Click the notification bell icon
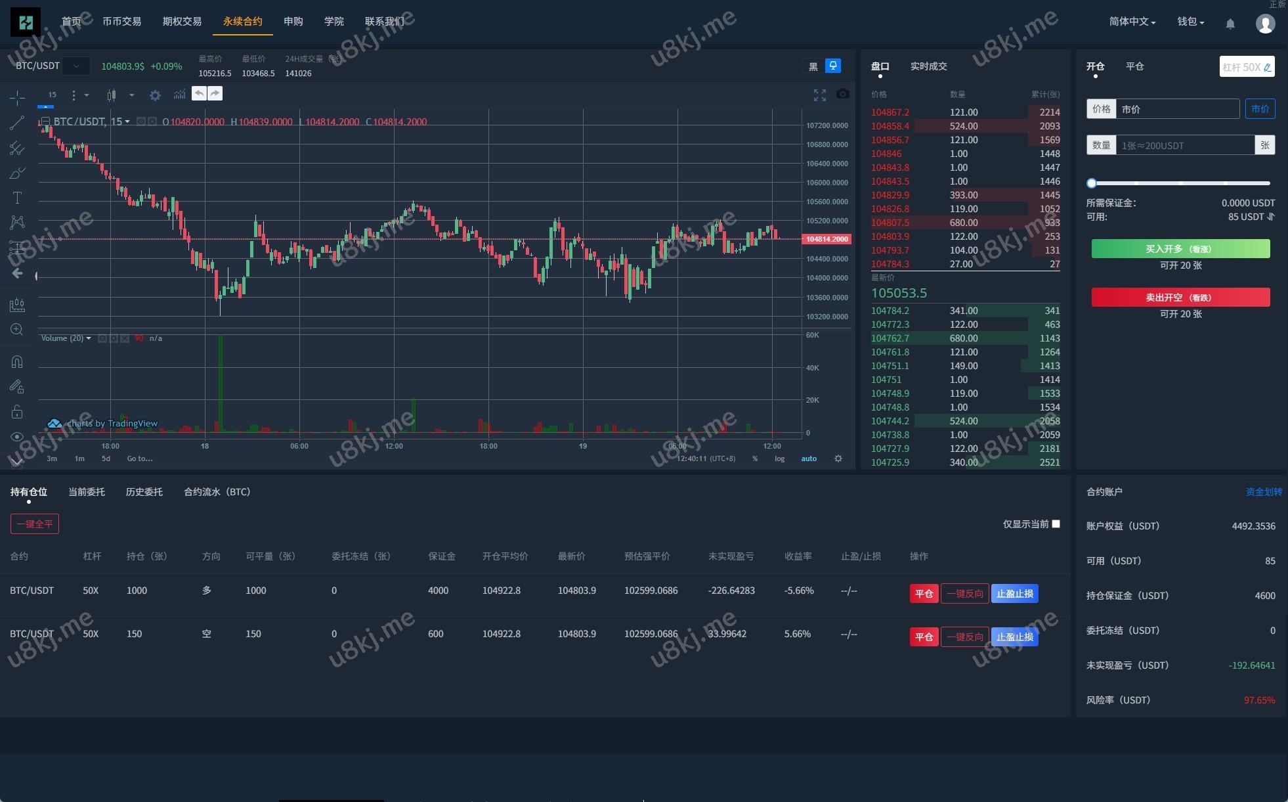 tap(1230, 24)
